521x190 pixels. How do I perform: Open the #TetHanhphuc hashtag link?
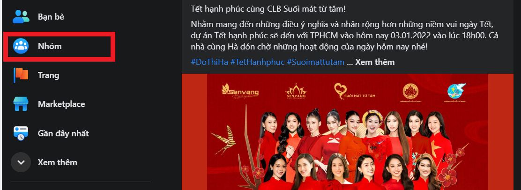point(258,62)
